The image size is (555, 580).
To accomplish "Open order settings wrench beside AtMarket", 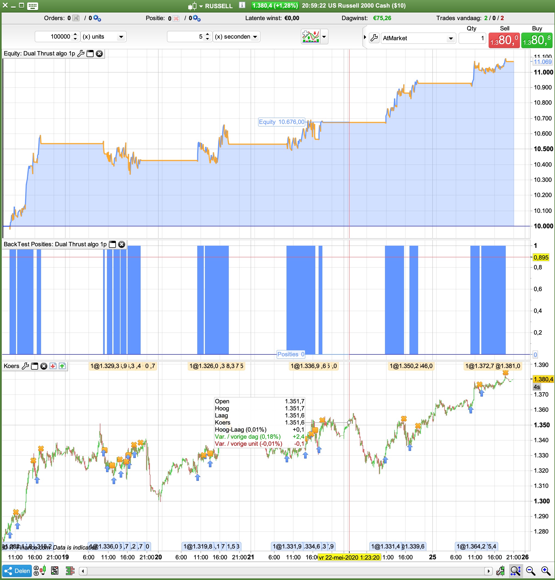I will [x=374, y=38].
